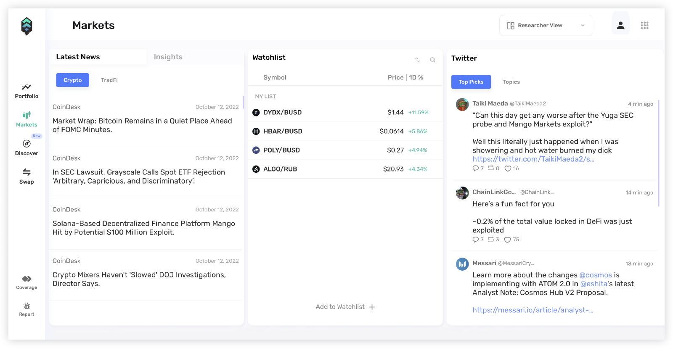This screenshot has width=673, height=348.
Task: Click the HBAR coin icon
Action: (x=256, y=131)
